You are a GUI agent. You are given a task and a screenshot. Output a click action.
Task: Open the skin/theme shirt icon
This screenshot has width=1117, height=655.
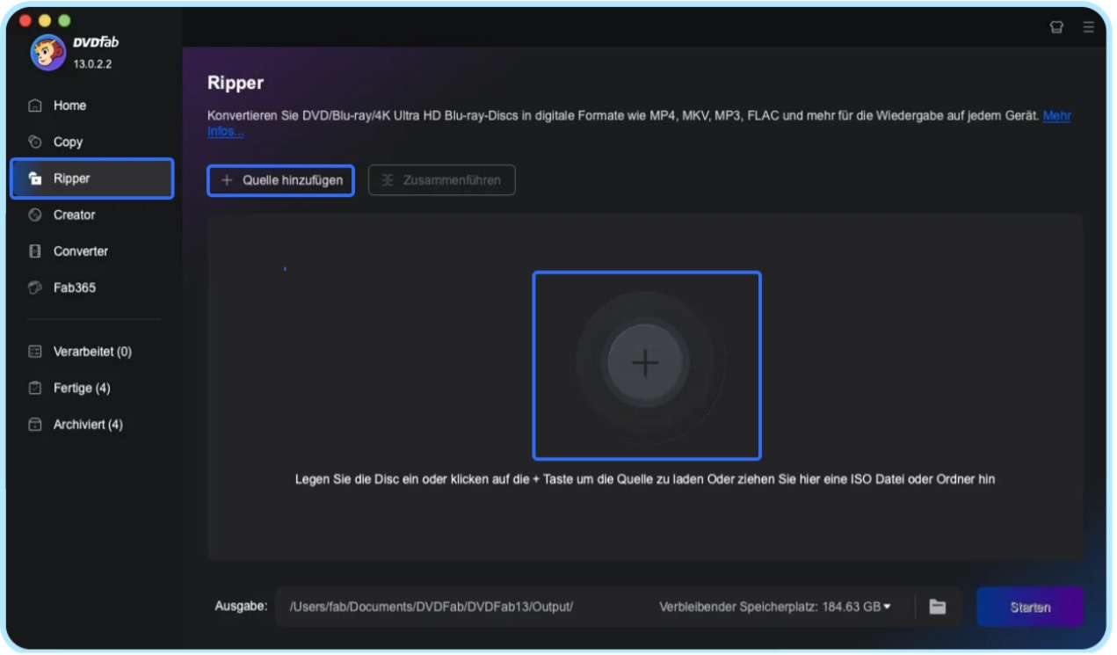click(1057, 27)
